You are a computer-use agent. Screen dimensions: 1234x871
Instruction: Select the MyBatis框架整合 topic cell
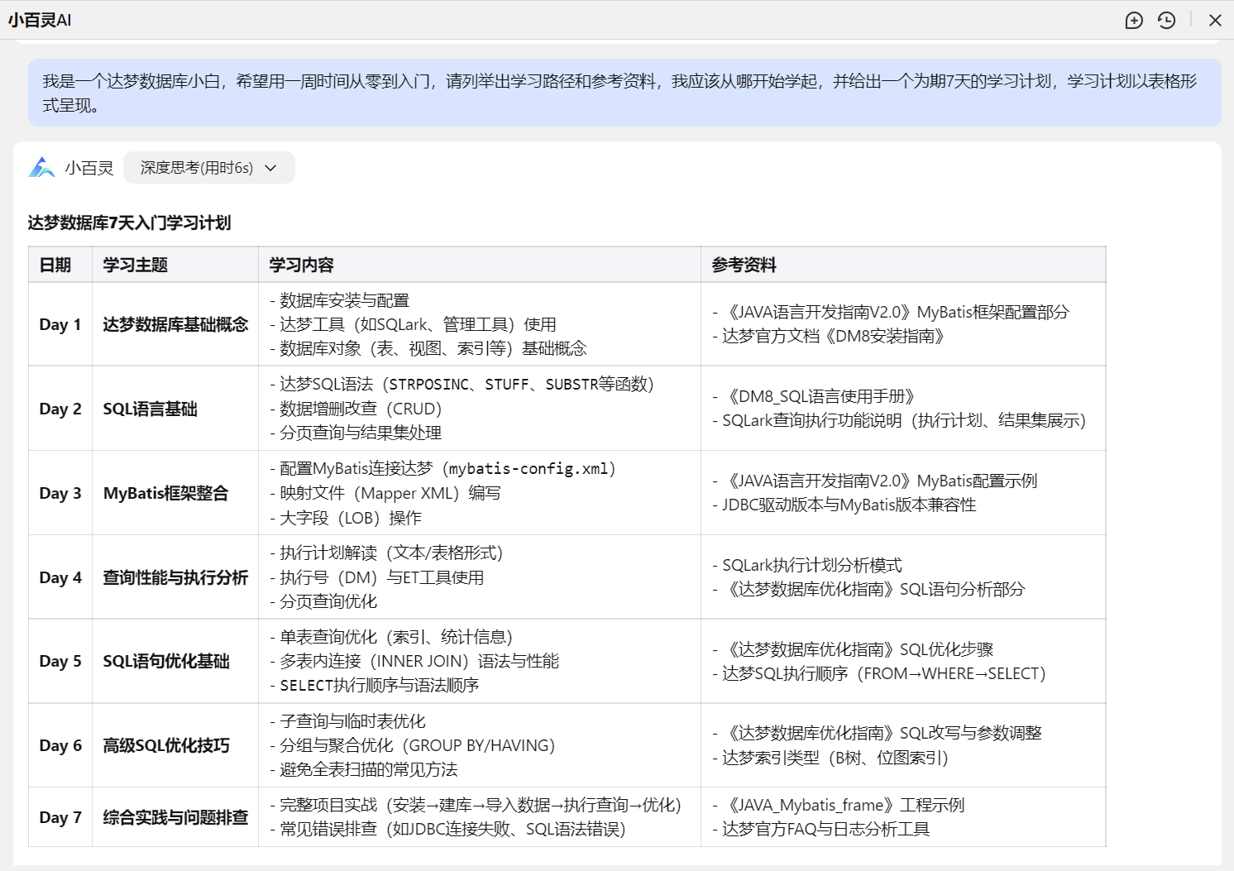coord(165,493)
